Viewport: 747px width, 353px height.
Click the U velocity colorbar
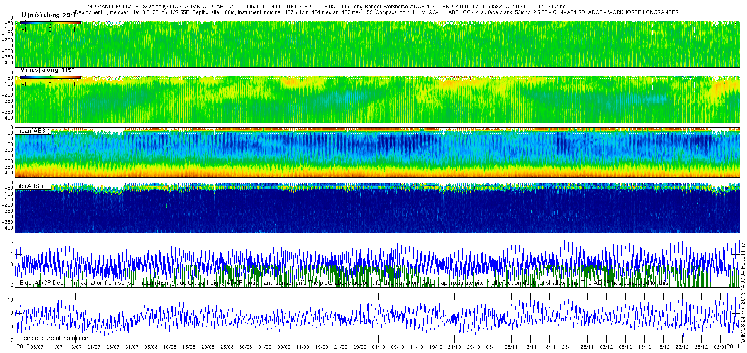point(50,22)
